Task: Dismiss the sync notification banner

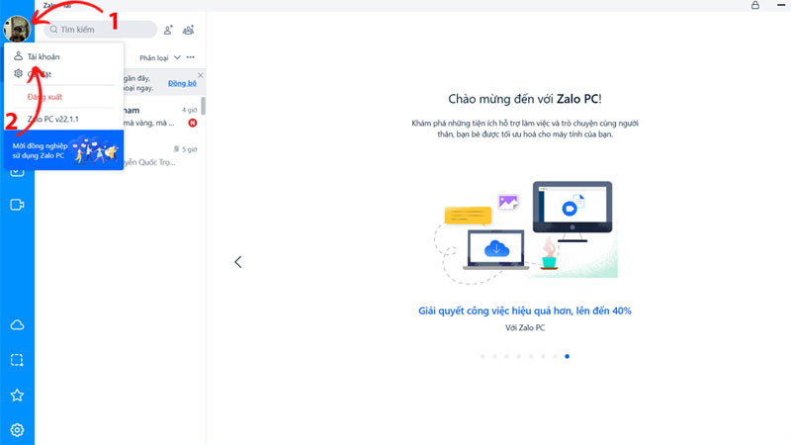Action: pyautogui.click(x=201, y=75)
